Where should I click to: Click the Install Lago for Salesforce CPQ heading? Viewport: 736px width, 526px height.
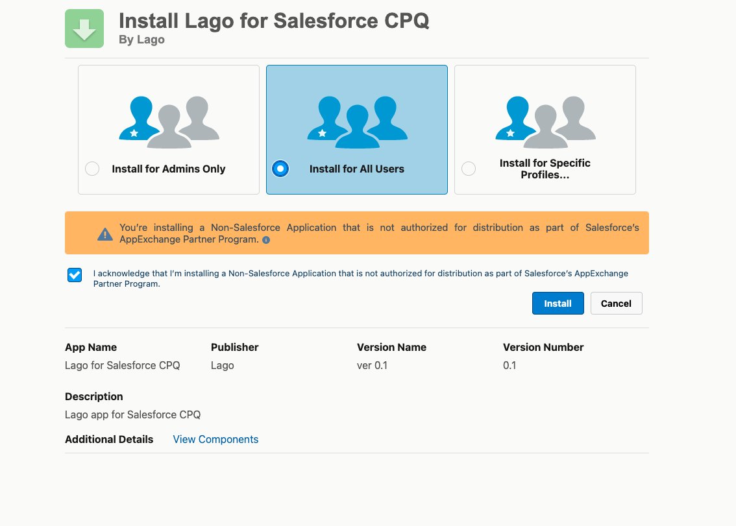point(274,21)
